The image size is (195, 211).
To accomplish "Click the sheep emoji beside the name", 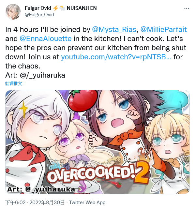I will tap(62, 8).
